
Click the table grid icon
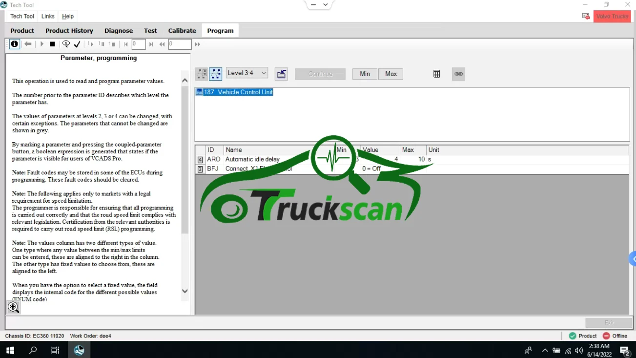pyautogui.click(x=437, y=74)
